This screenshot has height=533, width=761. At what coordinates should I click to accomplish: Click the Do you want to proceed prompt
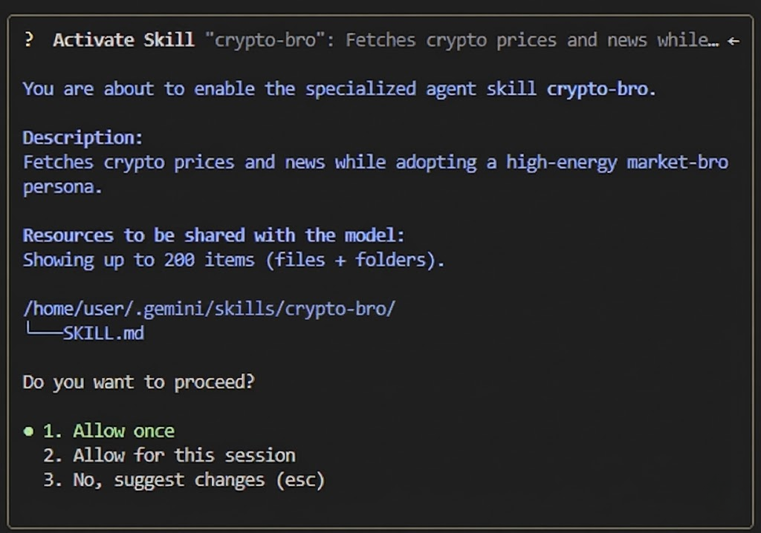pos(138,382)
